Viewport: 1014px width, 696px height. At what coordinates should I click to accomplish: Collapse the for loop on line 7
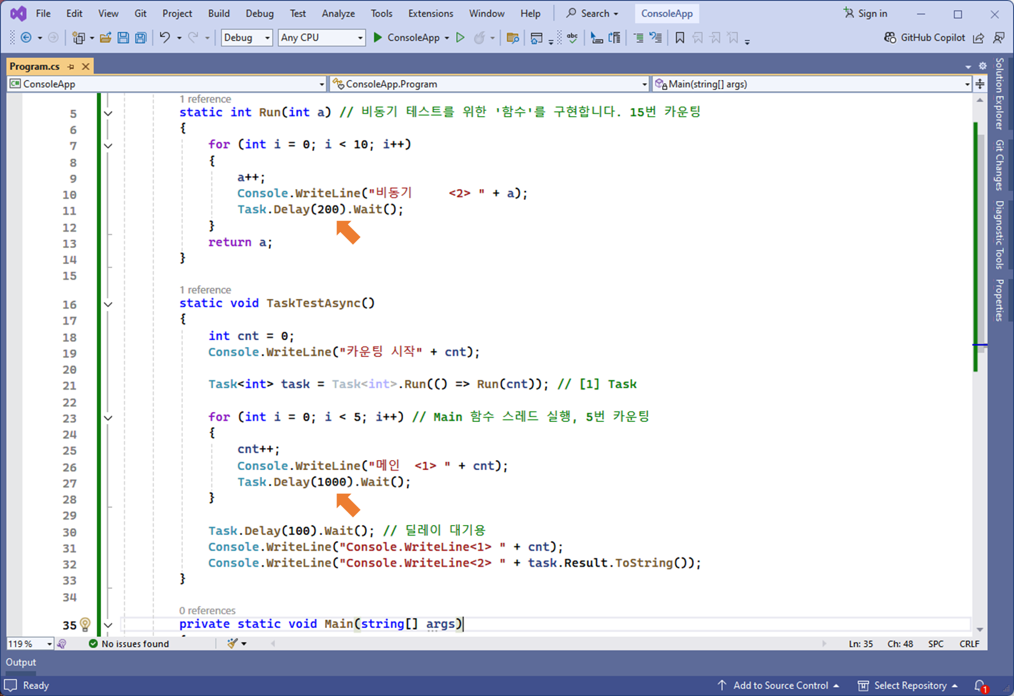(109, 146)
